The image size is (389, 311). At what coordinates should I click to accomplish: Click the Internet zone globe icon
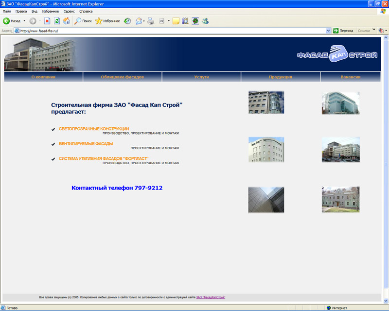[329, 308]
